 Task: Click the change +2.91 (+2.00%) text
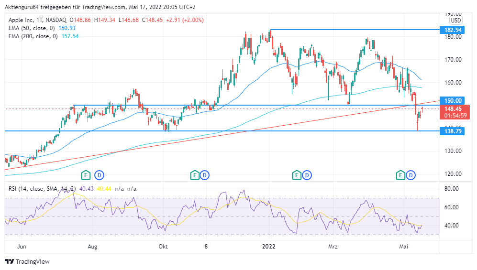[x=185, y=20]
